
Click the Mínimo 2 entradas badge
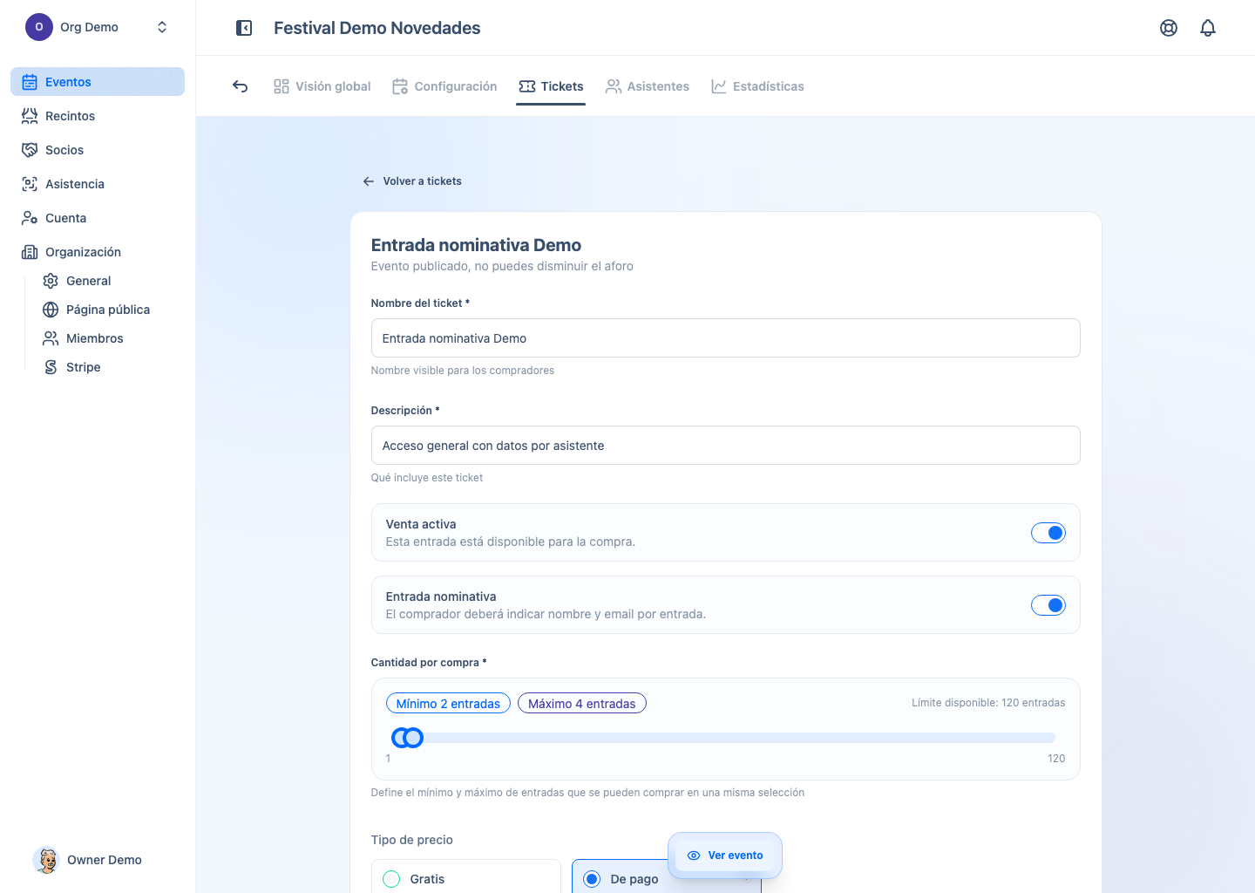448,704
